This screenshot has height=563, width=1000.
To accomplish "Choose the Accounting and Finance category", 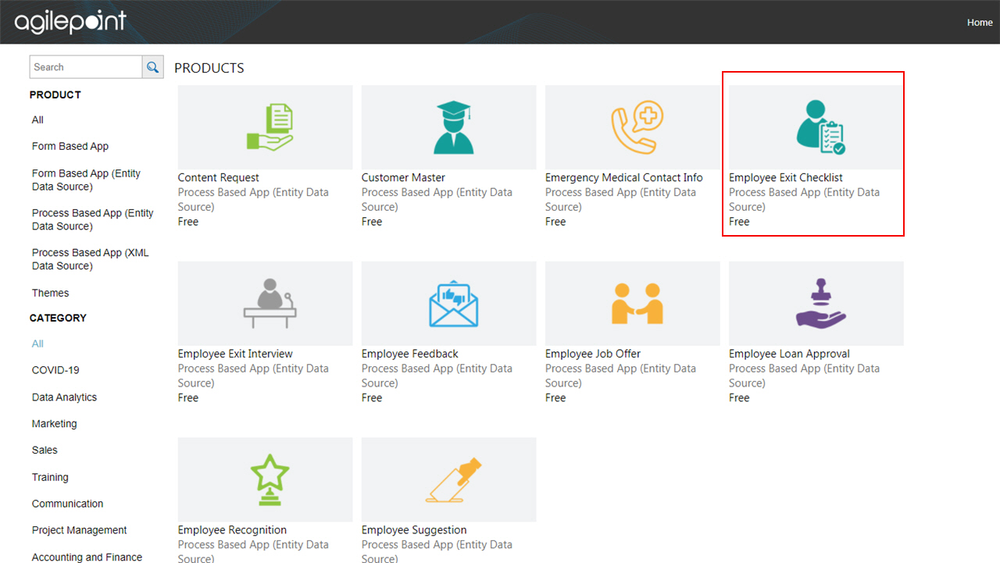I will (x=87, y=557).
